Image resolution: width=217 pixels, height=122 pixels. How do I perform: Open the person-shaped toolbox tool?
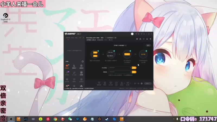(74, 66)
